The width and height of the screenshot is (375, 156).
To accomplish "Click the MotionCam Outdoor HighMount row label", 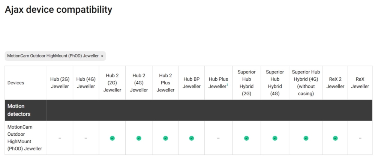I will (25, 138).
